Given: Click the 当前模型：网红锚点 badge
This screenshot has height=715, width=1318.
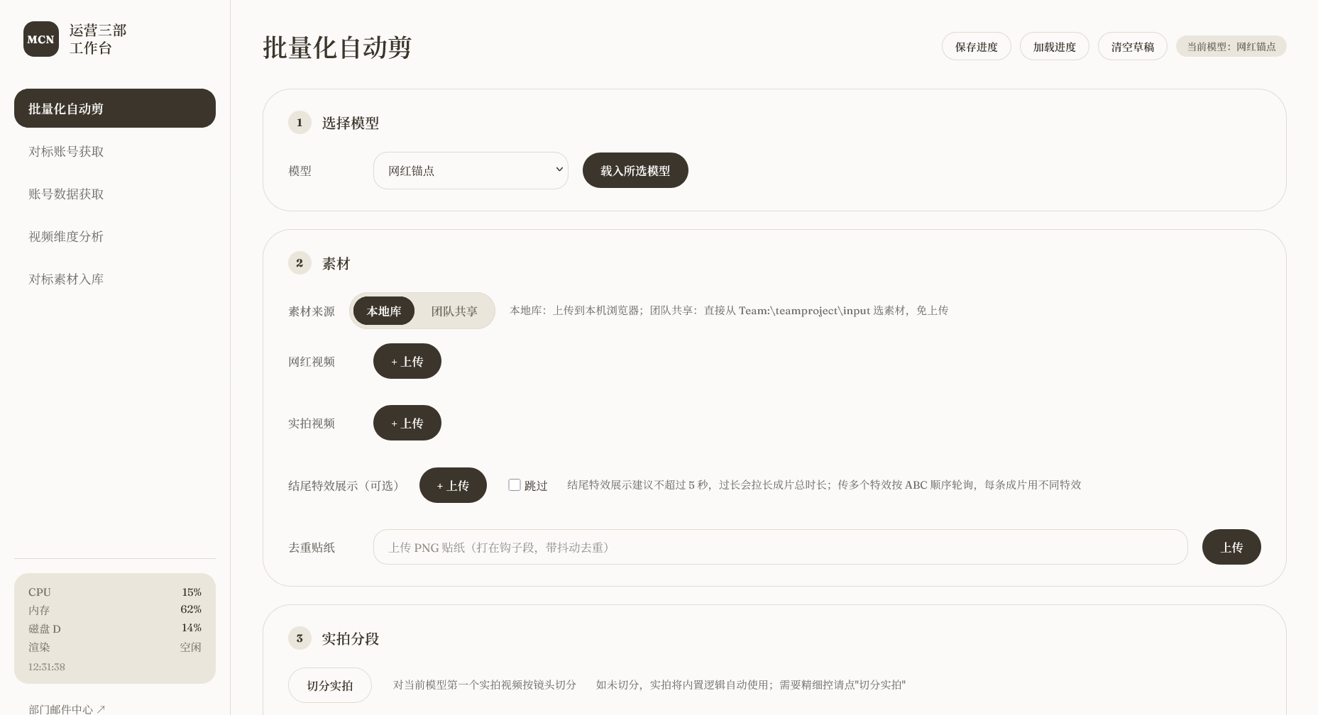Looking at the screenshot, I should (x=1231, y=47).
